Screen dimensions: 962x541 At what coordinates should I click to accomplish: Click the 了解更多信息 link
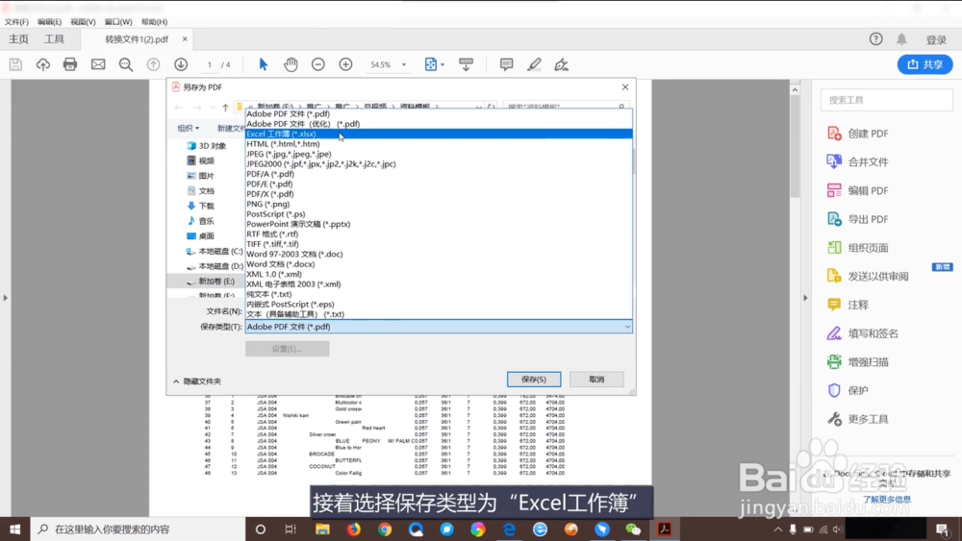[887, 500]
